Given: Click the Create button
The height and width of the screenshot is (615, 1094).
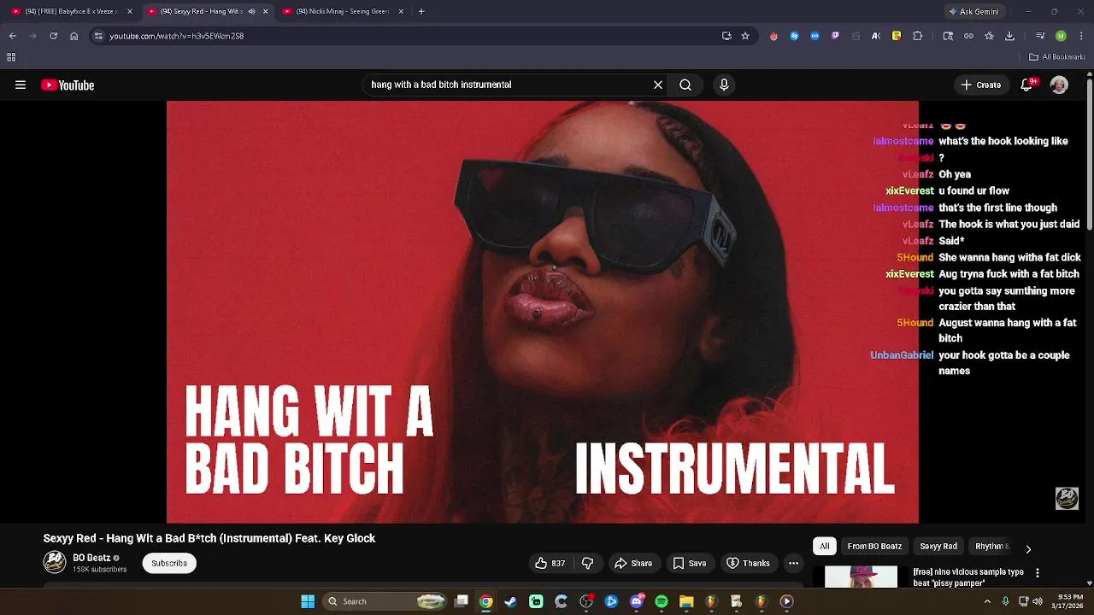Looking at the screenshot, I should point(981,85).
